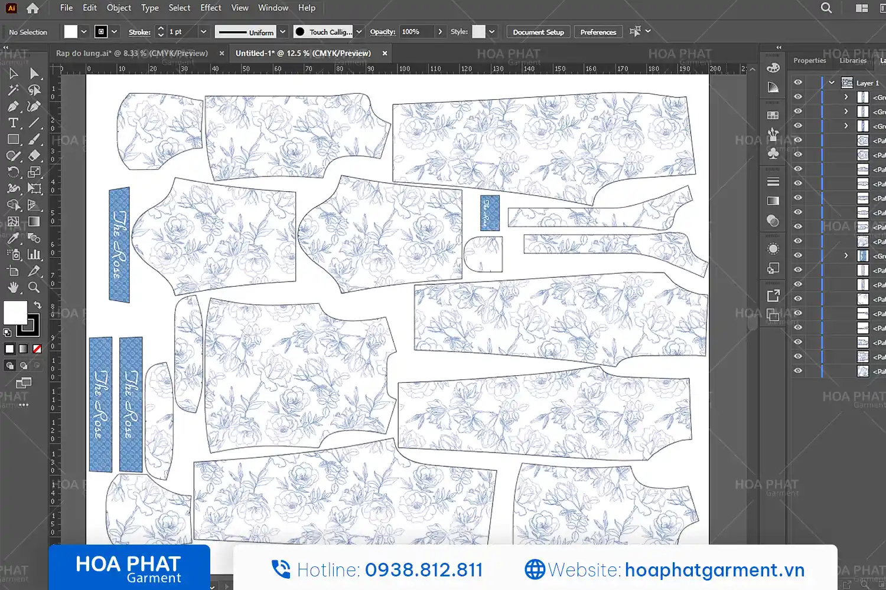Choose the Mesh tool
This screenshot has height=590, width=886.
(13, 222)
